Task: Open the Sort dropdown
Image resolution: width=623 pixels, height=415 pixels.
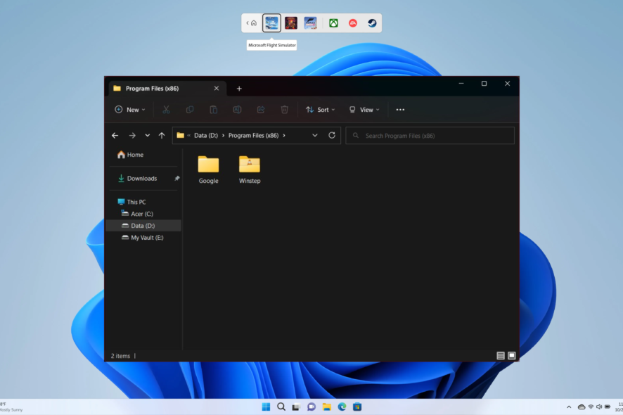Action: 320,110
